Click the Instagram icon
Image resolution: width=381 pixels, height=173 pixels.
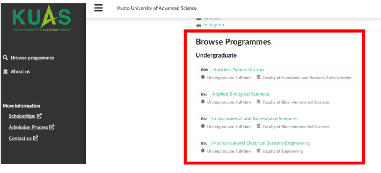[199, 25]
